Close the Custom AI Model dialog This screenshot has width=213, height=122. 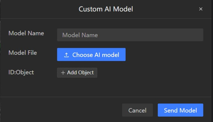click(x=201, y=9)
